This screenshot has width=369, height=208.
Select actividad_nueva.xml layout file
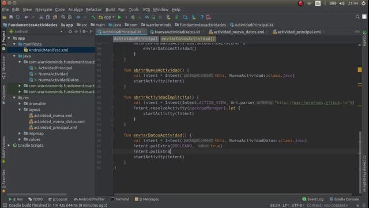pos(53,116)
